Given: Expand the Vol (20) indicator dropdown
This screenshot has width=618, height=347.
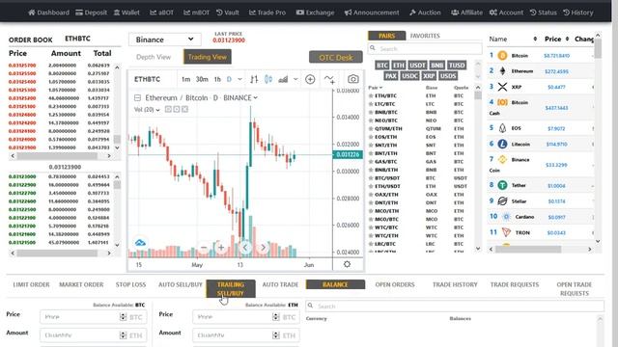Looking at the screenshot, I should pos(157,110).
